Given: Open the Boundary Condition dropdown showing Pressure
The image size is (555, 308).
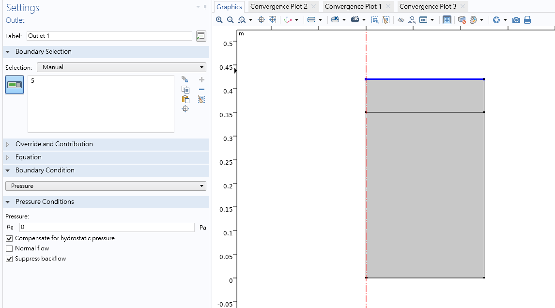Looking at the screenshot, I should [x=105, y=186].
